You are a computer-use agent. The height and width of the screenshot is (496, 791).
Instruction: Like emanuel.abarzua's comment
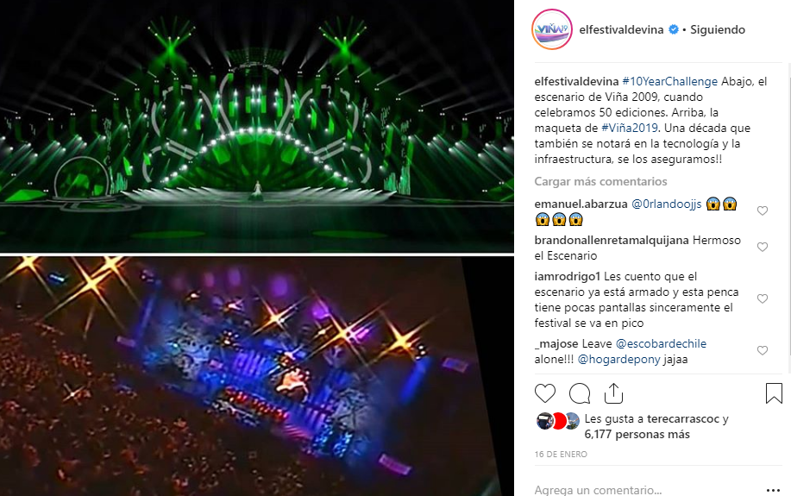coord(763,210)
